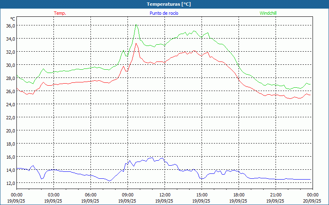Select the red Temp. legend label

click(60, 13)
